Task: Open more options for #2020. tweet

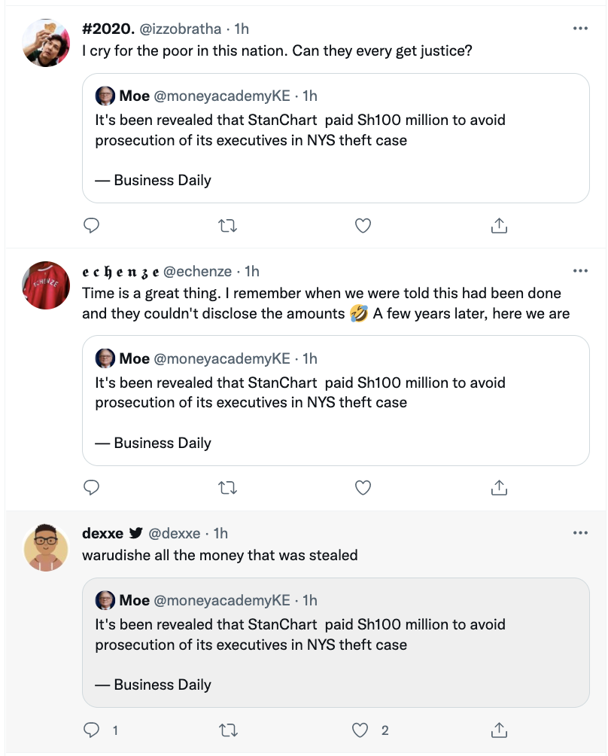Action: [x=580, y=29]
